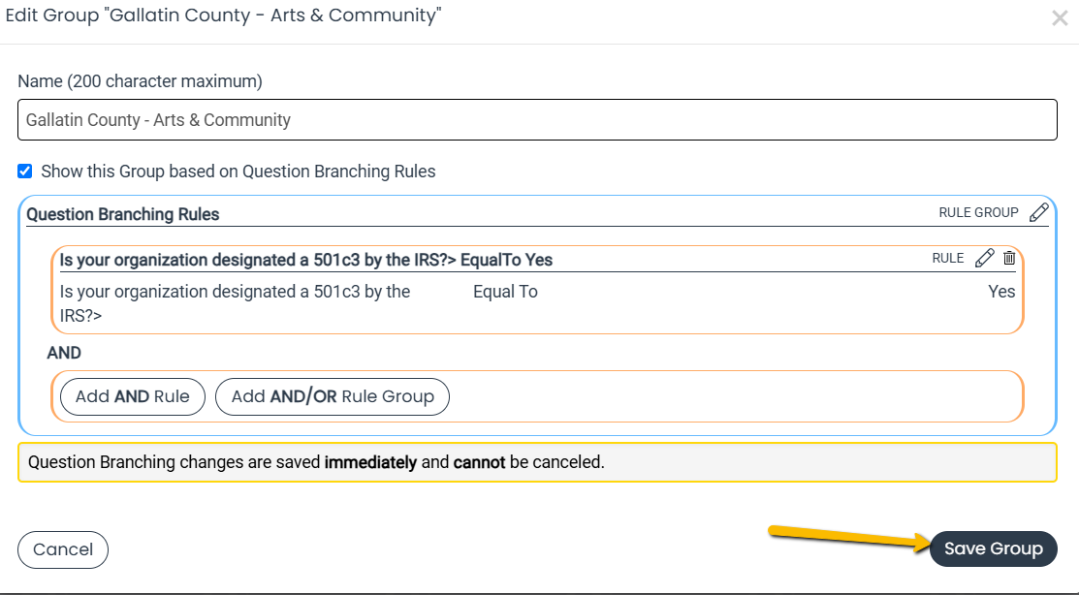This screenshot has height=595, width=1079.
Task: Click the Yes value in rule
Action: point(1001,292)
